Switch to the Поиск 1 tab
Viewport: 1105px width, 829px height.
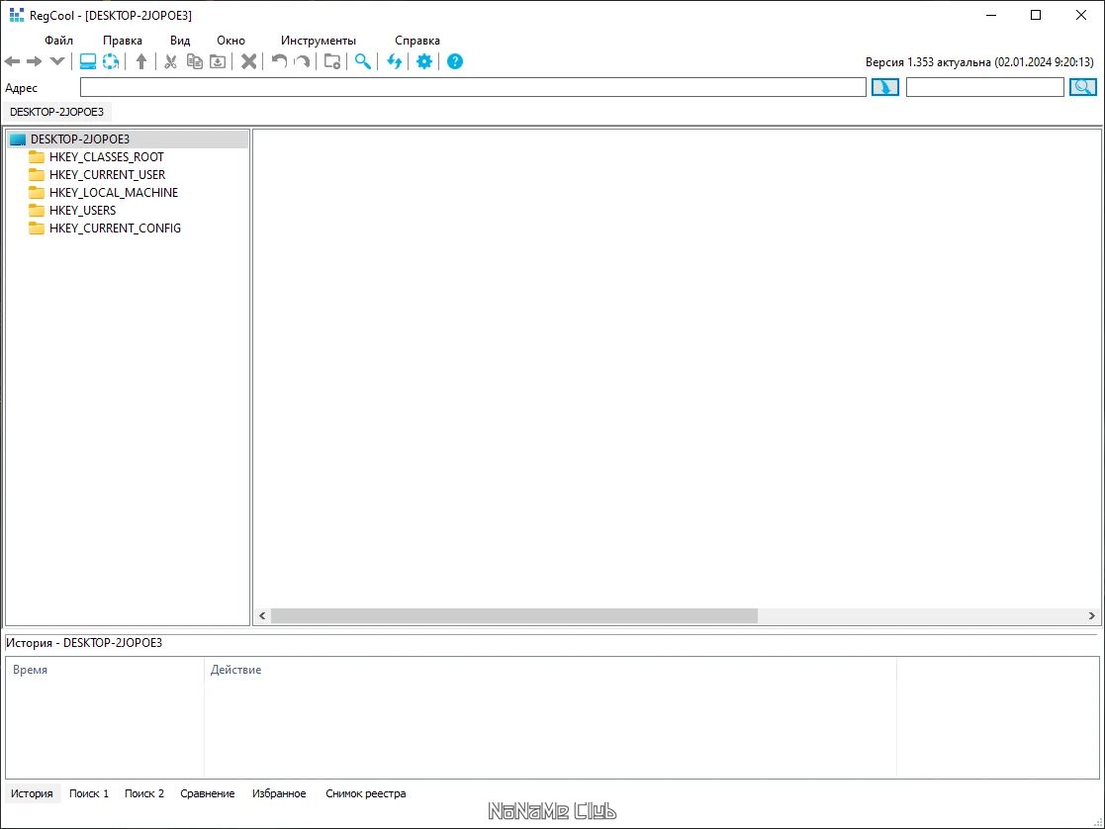[89, 793]
